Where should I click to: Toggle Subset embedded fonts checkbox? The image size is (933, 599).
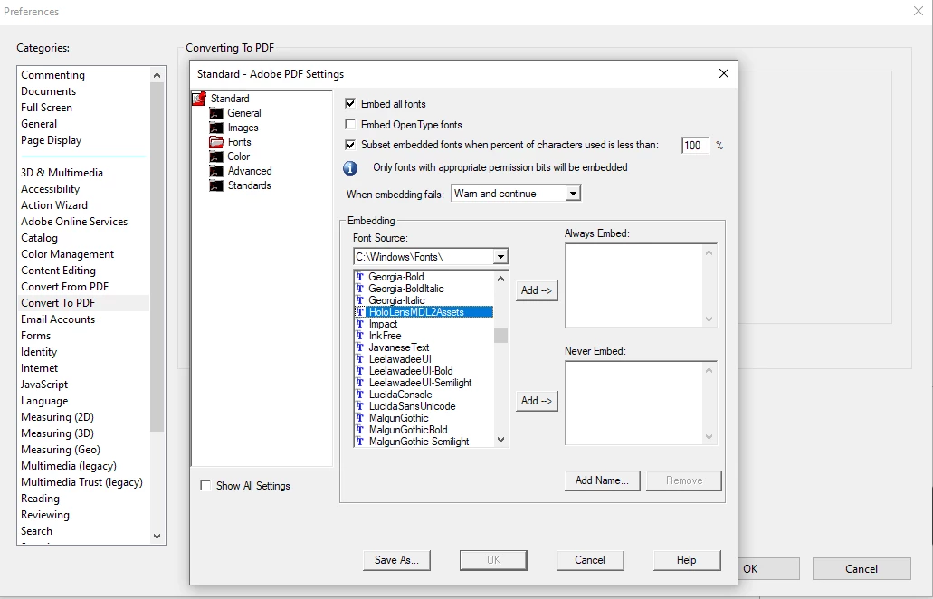pos(350,145)
